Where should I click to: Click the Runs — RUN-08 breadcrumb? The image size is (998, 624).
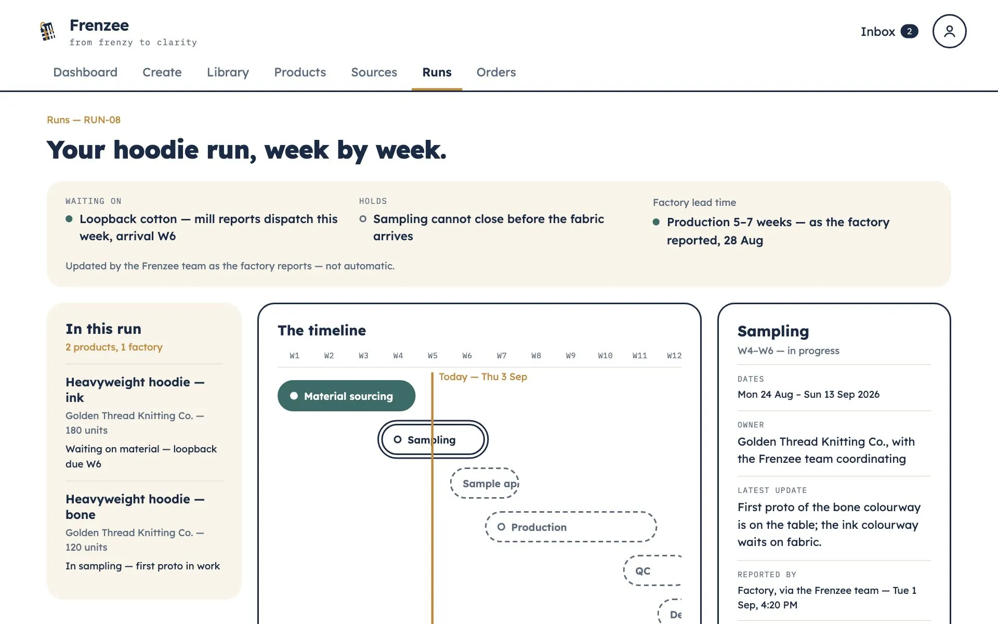click(x=84, y=120)
